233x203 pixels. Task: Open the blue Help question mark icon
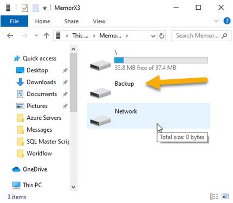227,21
